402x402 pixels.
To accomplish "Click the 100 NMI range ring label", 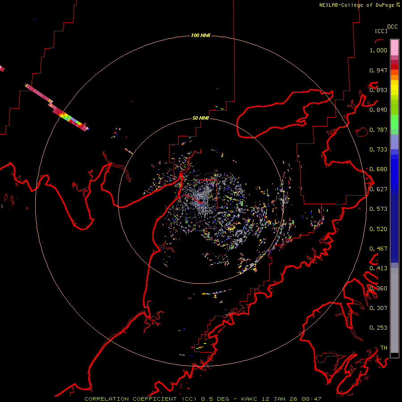I will (x=201, y=35).
